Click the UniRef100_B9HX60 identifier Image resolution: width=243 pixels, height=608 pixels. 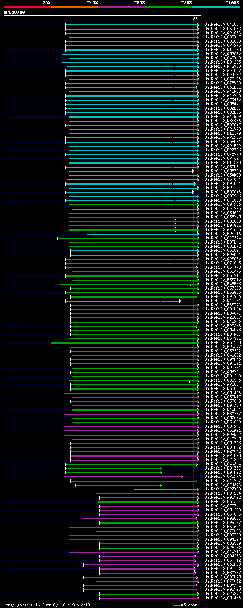point(222,405)
